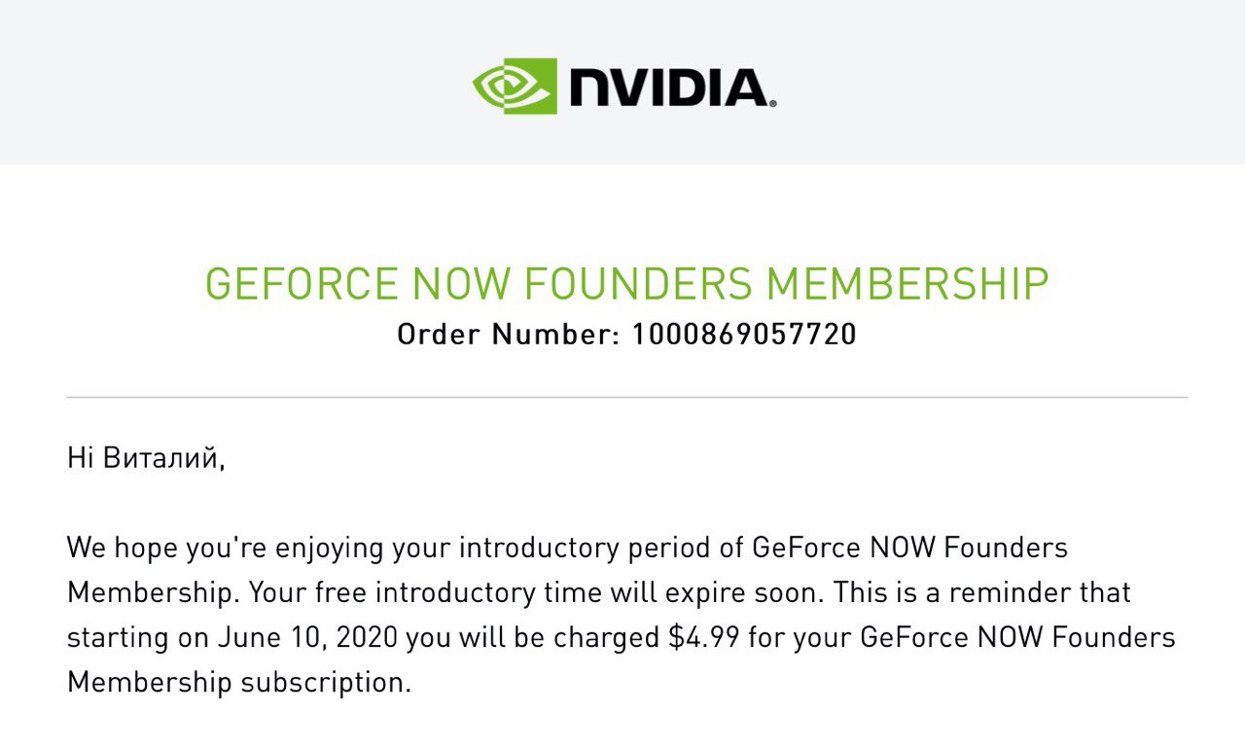Click the horizontal divider line below order number

coord(626,398)
